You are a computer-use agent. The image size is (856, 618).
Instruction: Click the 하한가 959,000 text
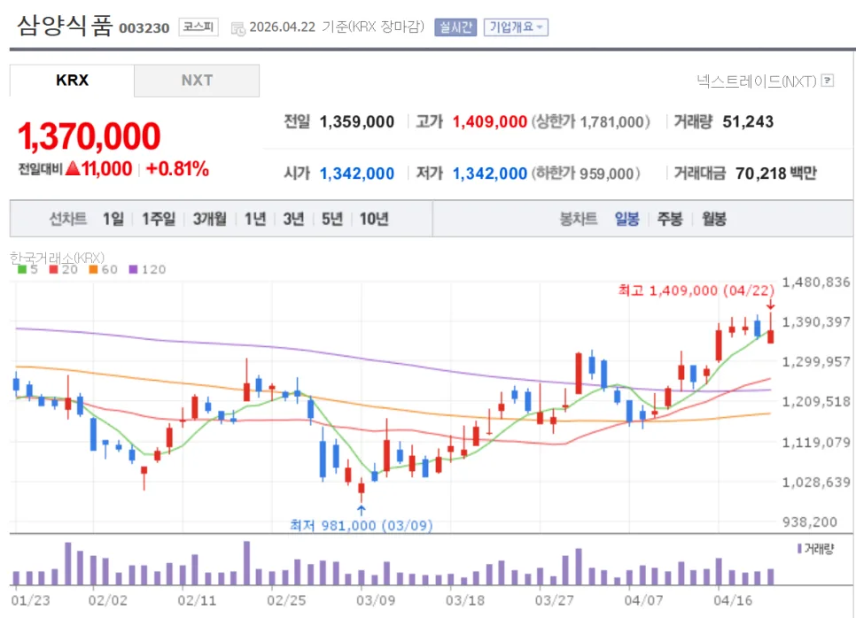coord(586,174)
